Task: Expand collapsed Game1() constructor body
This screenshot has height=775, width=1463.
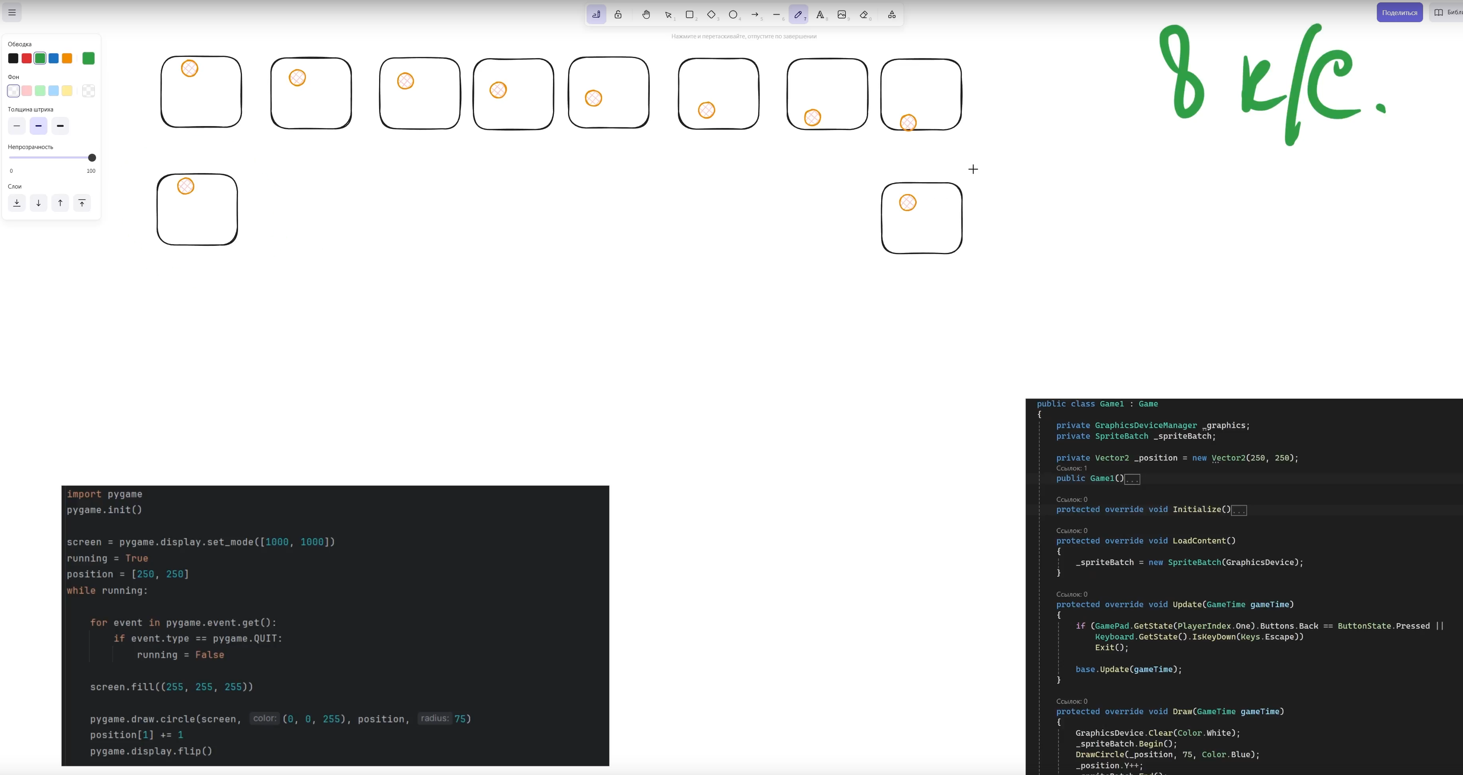Action: pyautogui.click(x=1132, y=479)
